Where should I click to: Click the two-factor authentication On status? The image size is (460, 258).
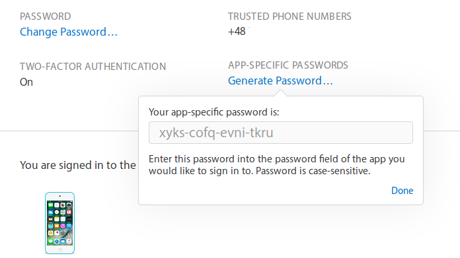click(26, 82)
